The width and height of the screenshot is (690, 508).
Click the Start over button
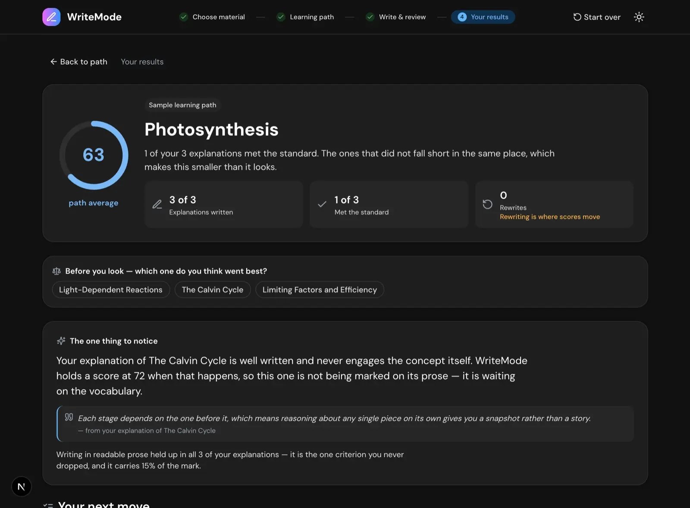click(597, 17)
